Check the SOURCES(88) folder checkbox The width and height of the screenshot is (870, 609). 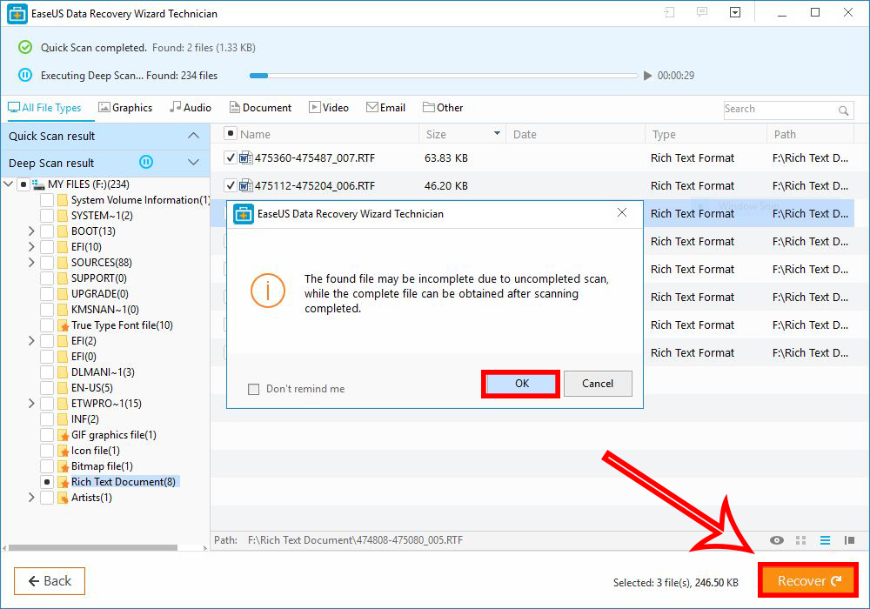47,263
